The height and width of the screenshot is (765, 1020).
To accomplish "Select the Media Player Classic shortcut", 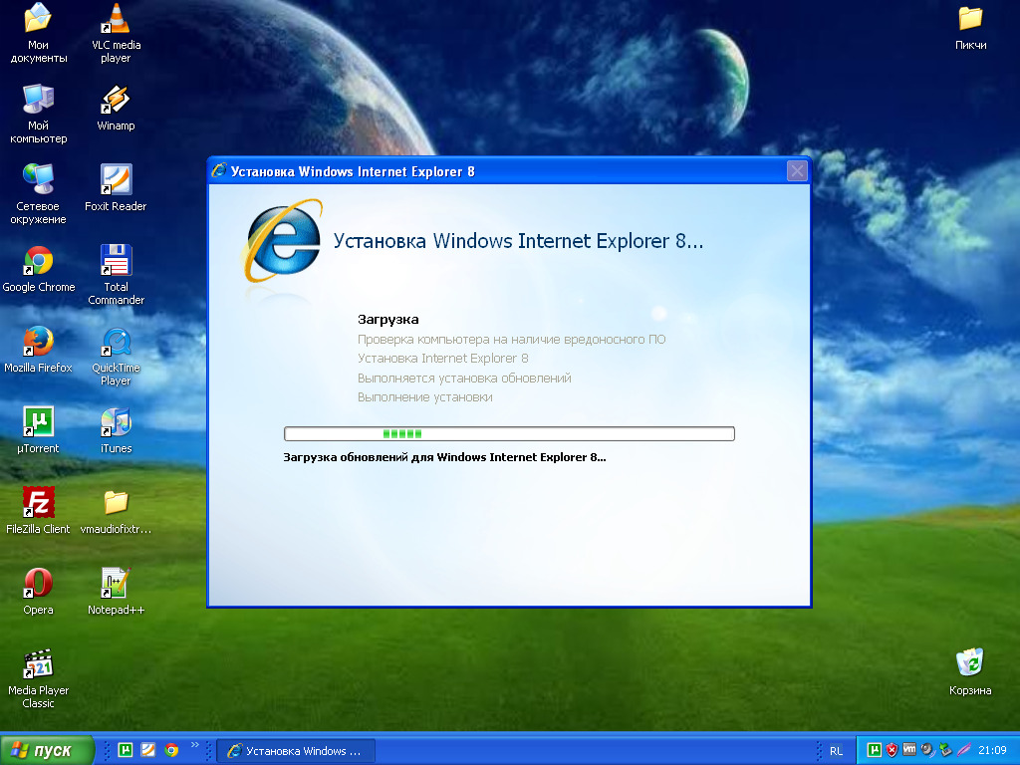I will 39,677.
